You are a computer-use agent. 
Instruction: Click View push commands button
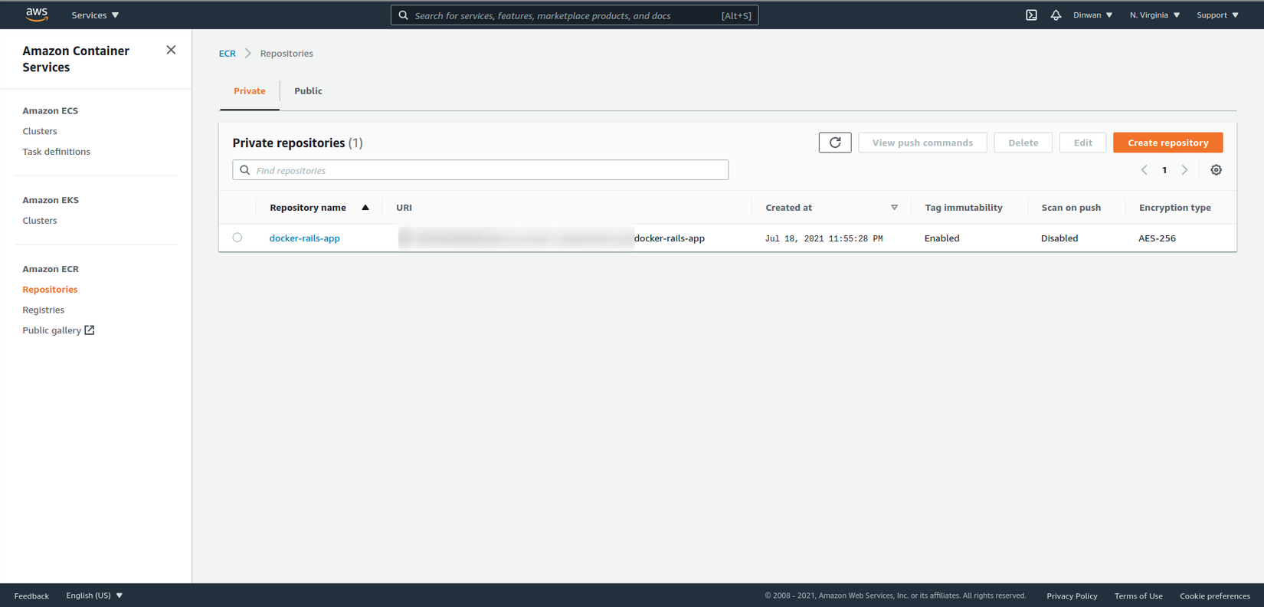pos(922,143)
